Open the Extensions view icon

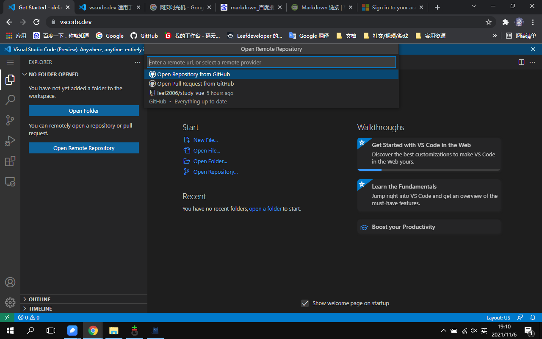click(x=10, y=161)
